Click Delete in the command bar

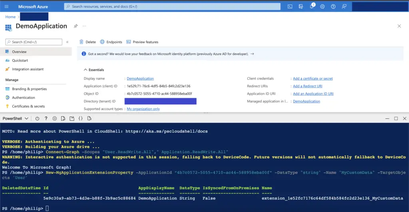87,42
